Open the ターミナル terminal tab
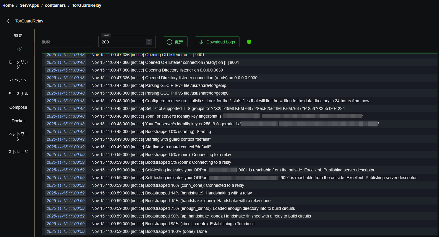 18,94
